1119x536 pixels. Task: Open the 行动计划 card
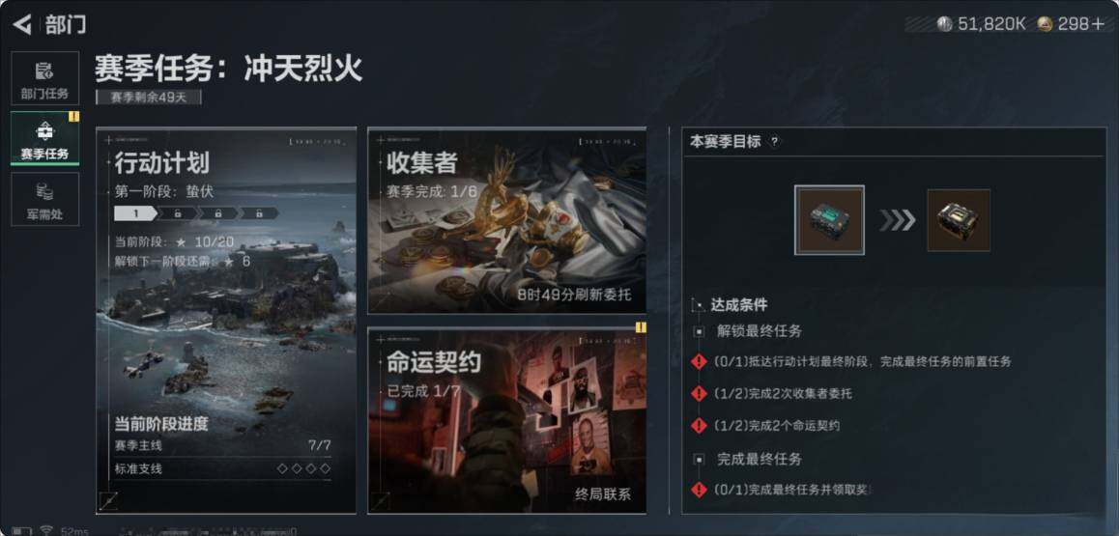point(226,321)
